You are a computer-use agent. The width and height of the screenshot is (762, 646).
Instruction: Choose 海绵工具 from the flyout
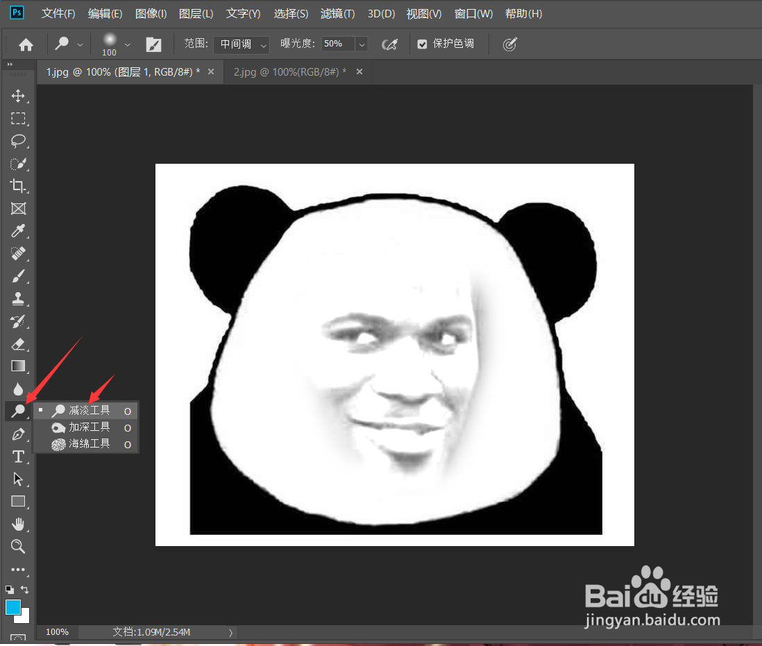[86, 444]
